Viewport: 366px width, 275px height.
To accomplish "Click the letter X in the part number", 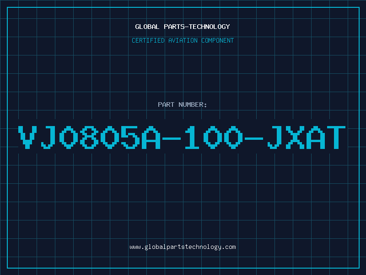I will tap(295, 137).
